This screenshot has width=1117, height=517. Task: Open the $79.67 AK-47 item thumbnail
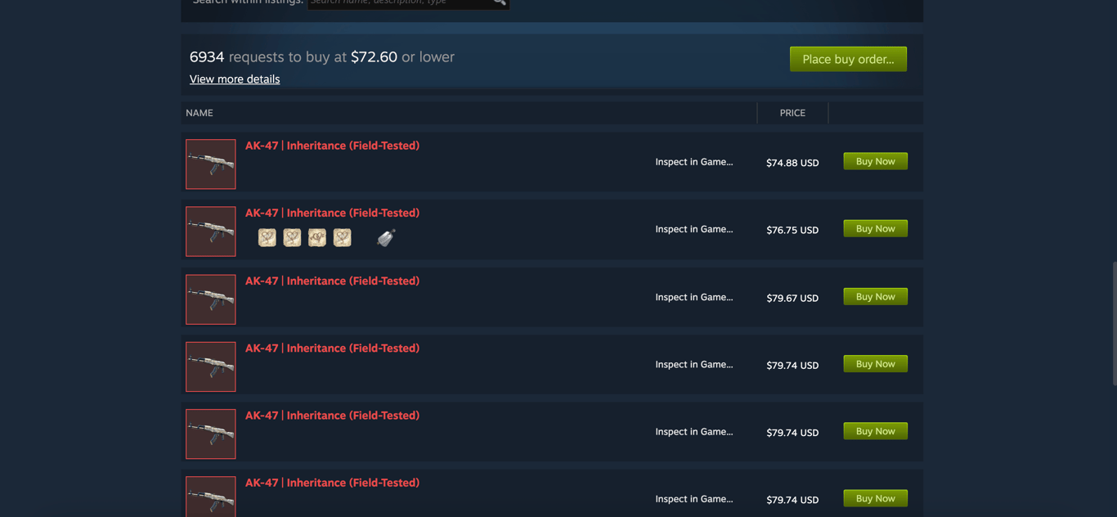tap(211, 299)
